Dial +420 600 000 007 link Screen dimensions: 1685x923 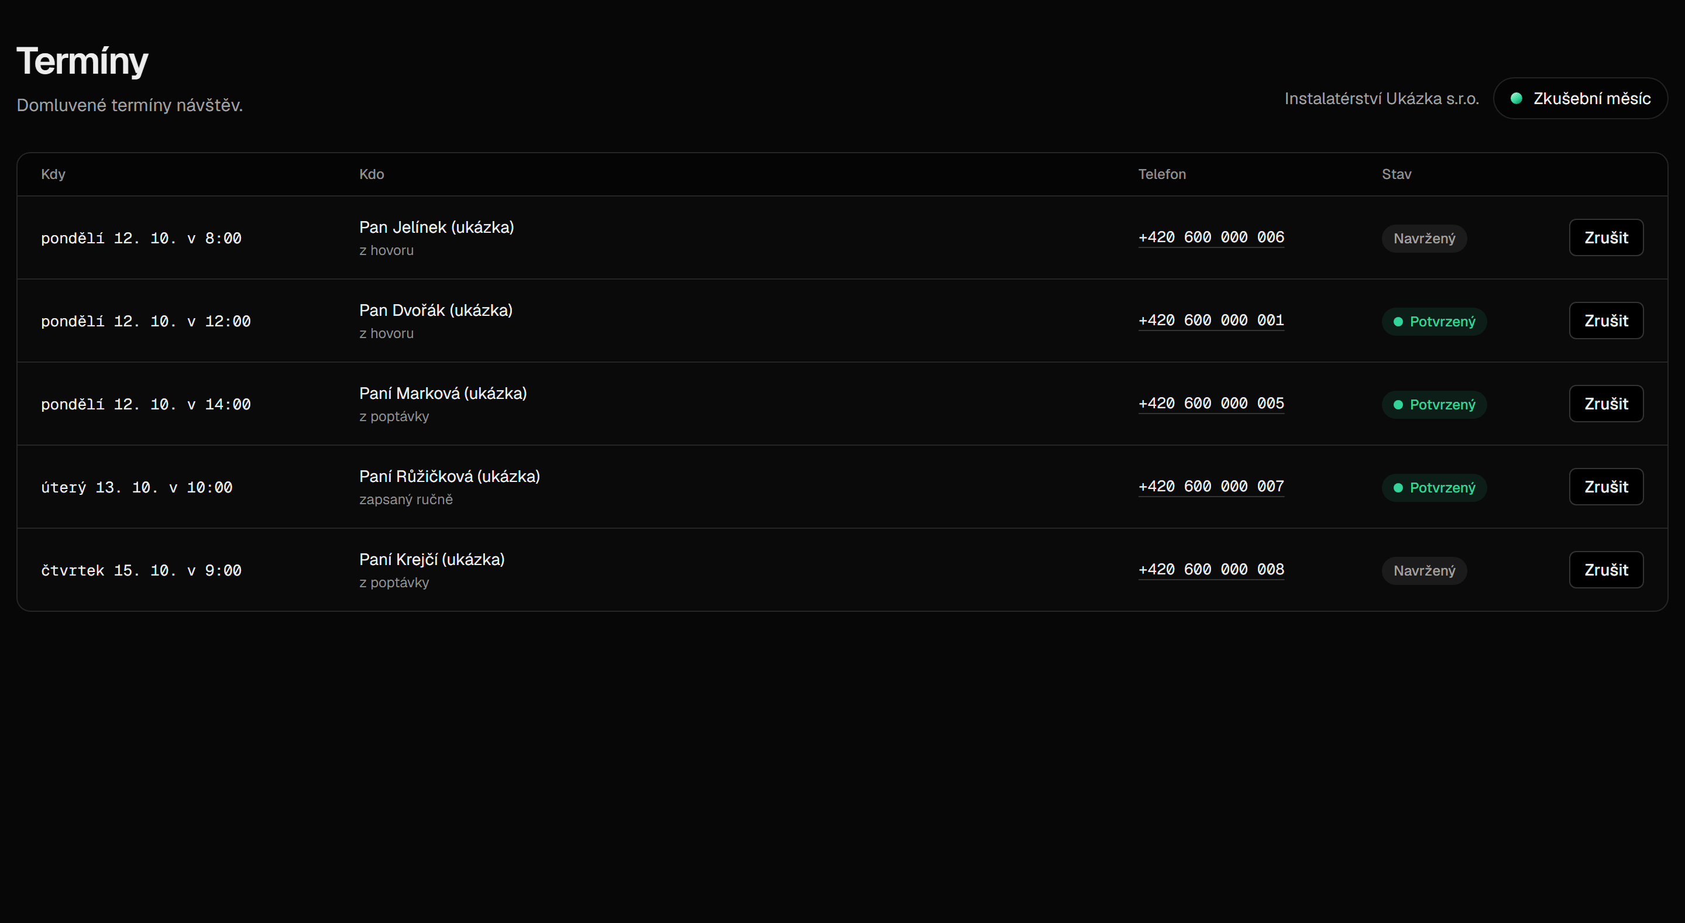(1212, 487)
